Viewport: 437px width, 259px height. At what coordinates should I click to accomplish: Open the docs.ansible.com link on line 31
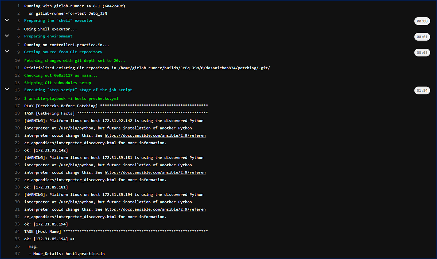click(x=155, y=209)
